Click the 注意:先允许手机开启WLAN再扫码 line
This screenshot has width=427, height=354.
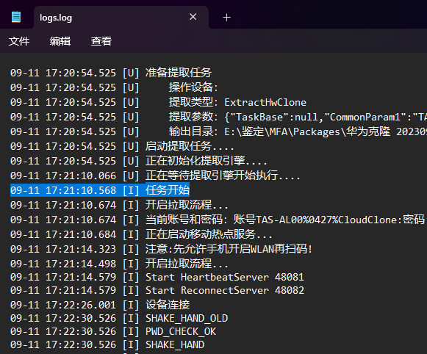coord(161,249)
